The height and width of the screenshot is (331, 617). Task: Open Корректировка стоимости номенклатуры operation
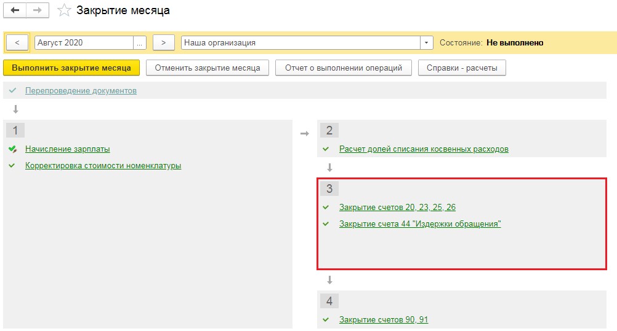point(103,166)
